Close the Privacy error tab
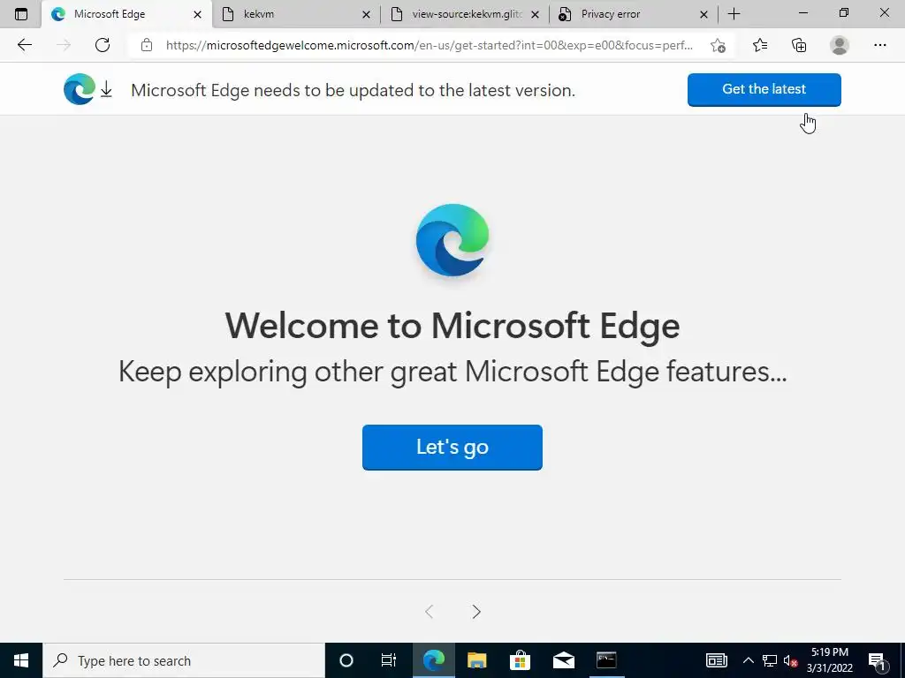 tap(703, 14)
